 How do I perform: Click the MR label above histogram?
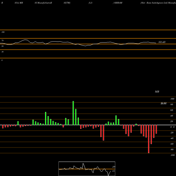(x=157, y=92)
